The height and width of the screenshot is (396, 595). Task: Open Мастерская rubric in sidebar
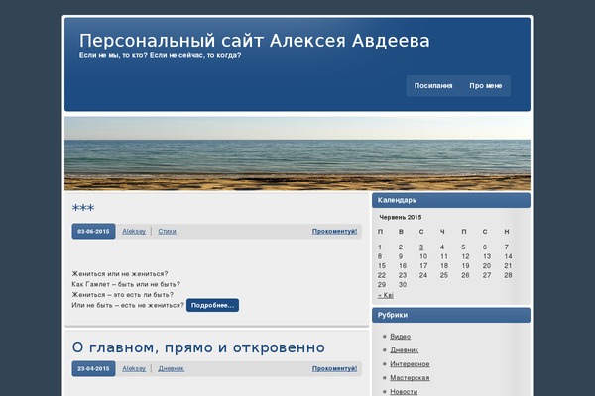point(410,378)
